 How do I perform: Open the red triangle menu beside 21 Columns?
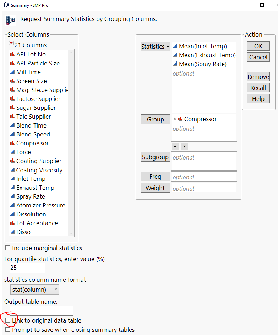pyautogui.click(x=11, y=43)
